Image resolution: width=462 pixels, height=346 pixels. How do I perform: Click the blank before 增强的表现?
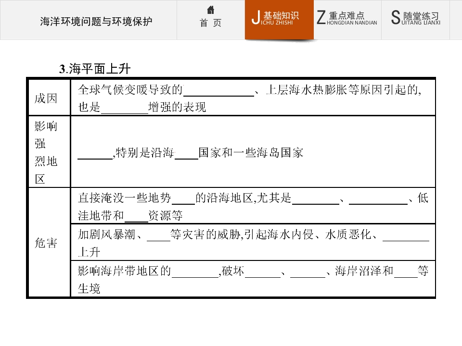point(124,108)
